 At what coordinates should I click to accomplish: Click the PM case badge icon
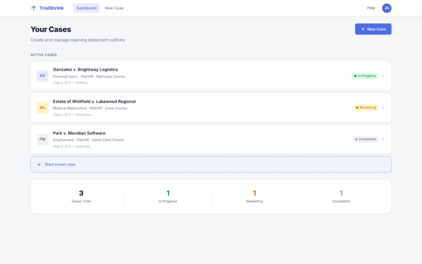pos(42,139)
